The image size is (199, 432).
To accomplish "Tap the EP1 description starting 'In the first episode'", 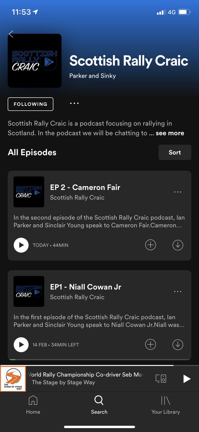I will point(99,321).
